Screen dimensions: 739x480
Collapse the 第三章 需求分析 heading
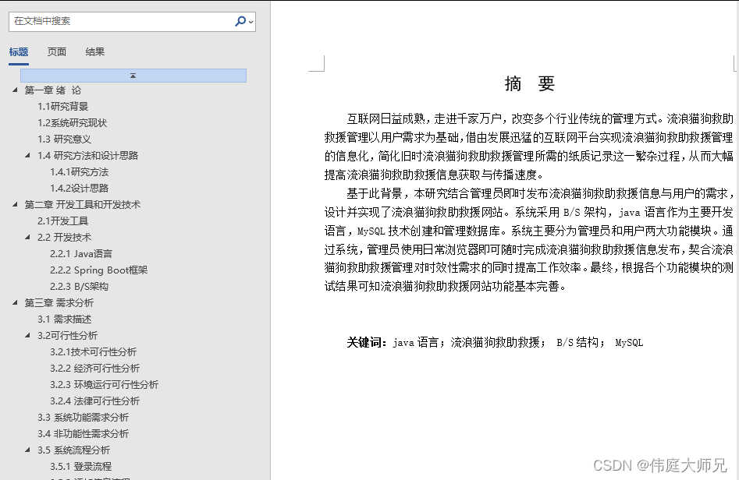(15, 302)
